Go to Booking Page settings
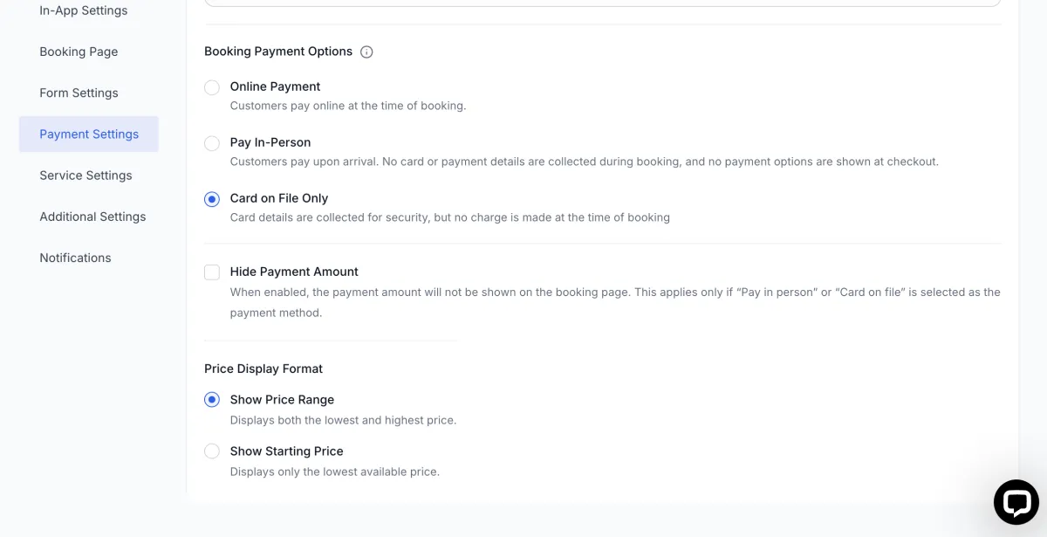Viewport: 1047px width, 537px height. tap(79, 52)
